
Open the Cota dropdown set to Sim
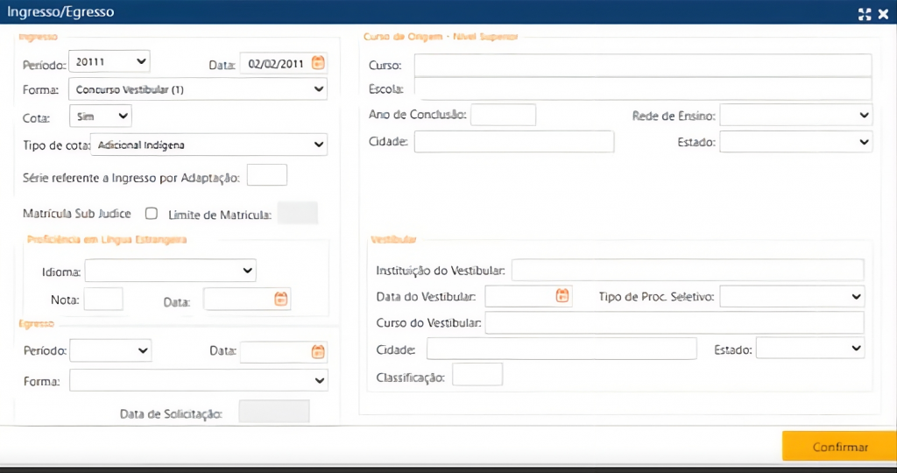pyautogui.click(x=100, y=116)
